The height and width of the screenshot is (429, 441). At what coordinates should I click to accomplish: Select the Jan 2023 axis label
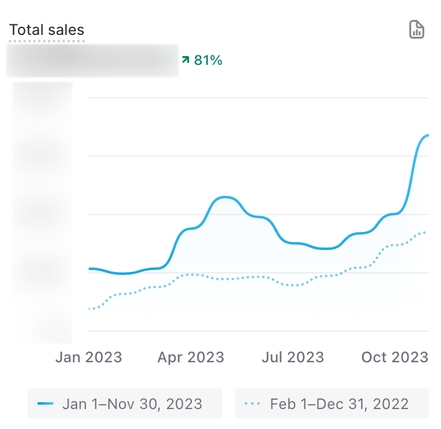(90, 357)
